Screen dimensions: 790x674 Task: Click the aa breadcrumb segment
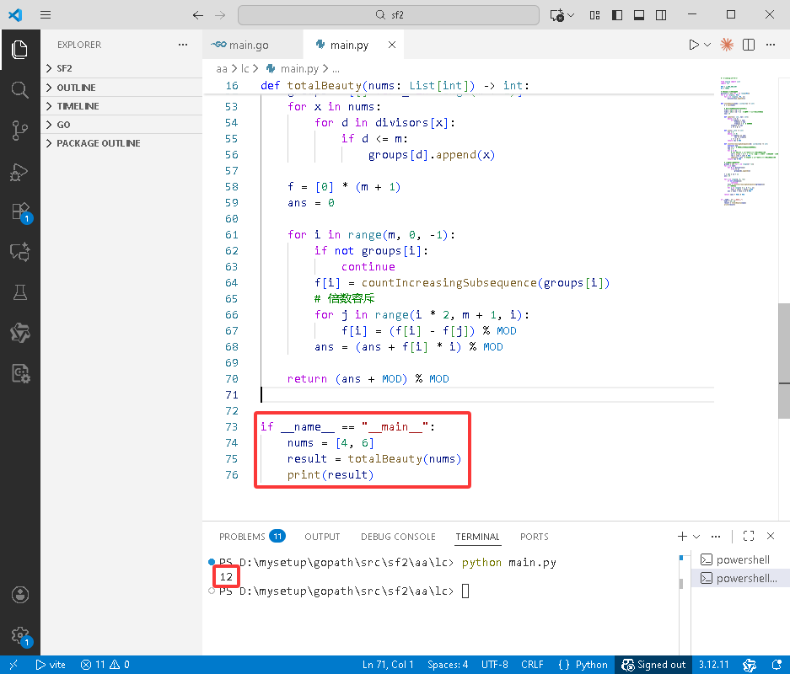tap(222, 68)
